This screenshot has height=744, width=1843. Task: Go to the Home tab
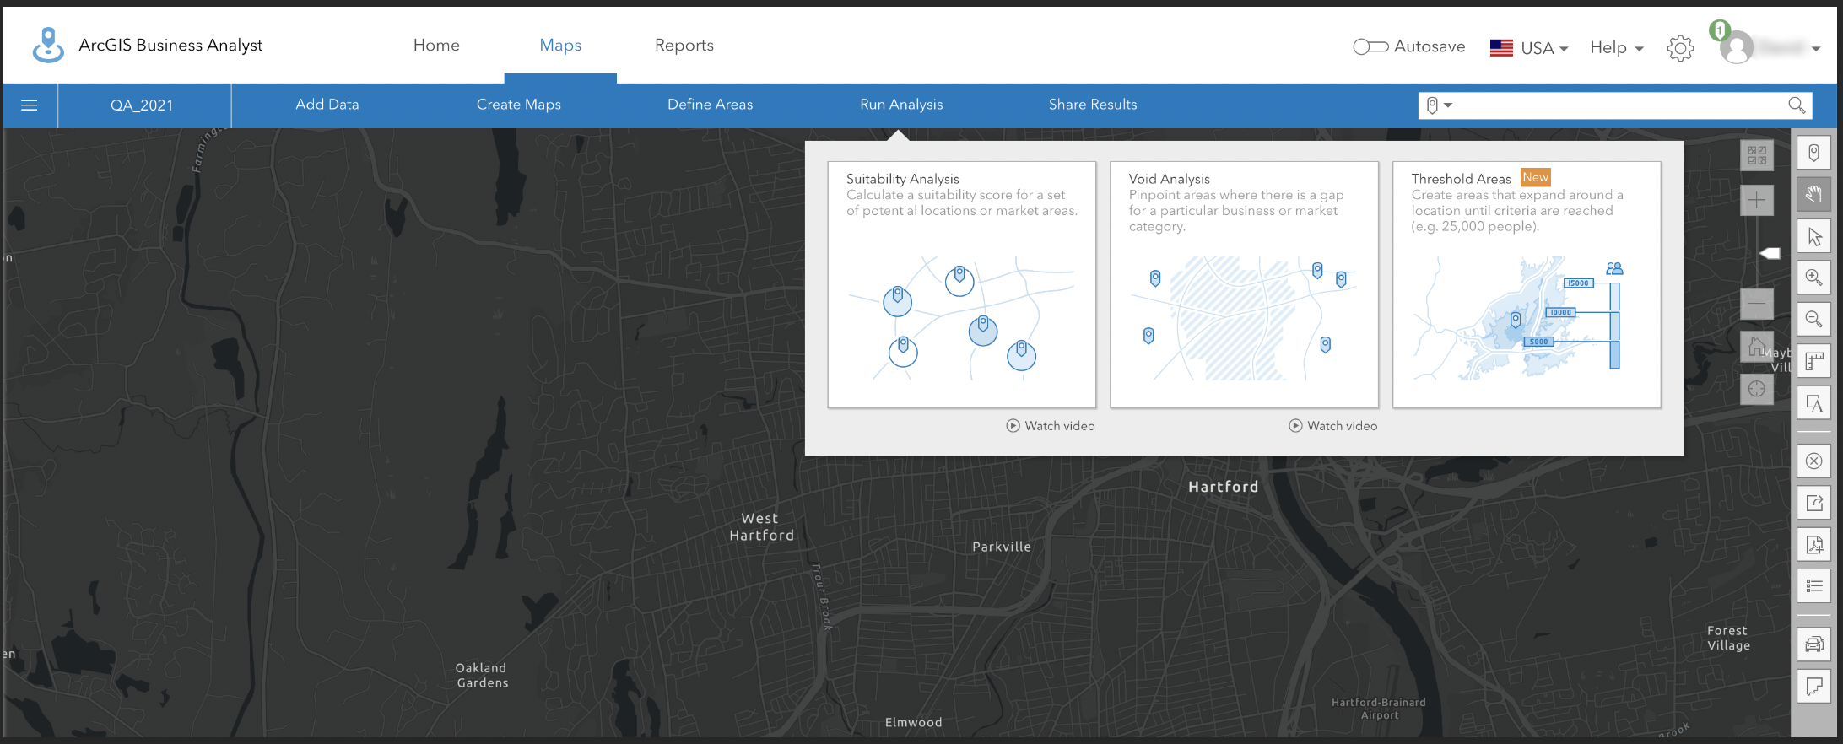(436, 46)
